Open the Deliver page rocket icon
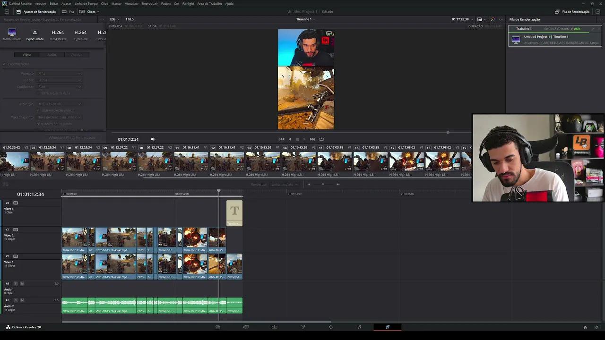Viewport: 605px width, 340px height. pos(388,327)
